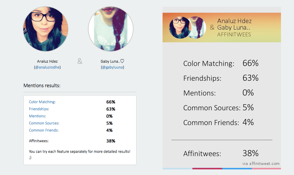Click the light blue footer color segment
This screenshot has height=175, width=294.
pos(177,168)
